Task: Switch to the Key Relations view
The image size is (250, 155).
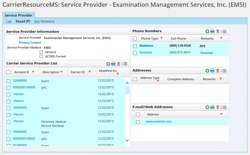Action: [x=44, y=21]
